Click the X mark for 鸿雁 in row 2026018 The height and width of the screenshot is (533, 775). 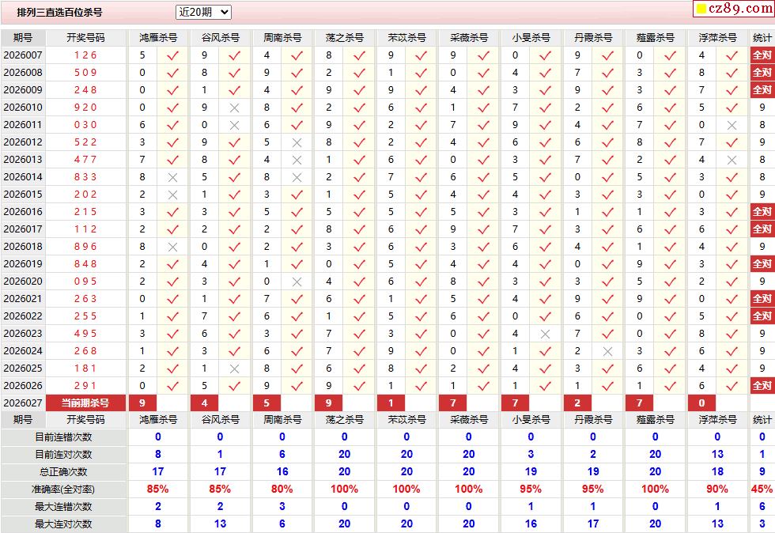[x=172, y=247]
